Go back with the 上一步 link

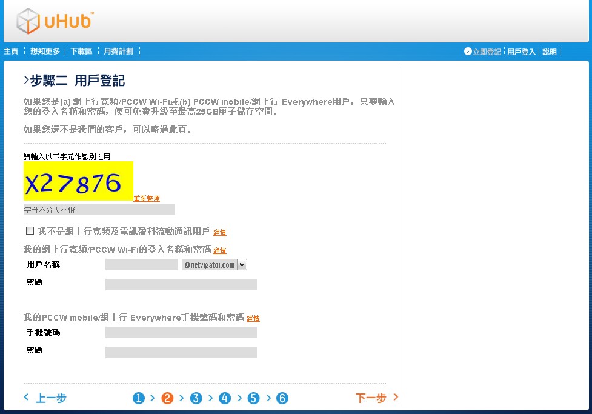[45, 398]
